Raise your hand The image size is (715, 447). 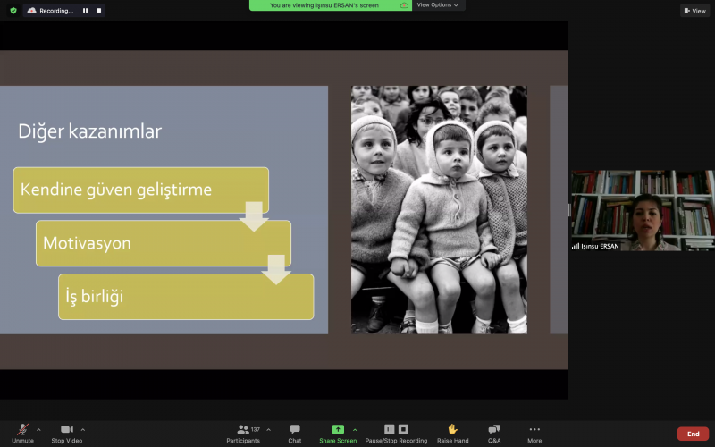tap(452, 430)
